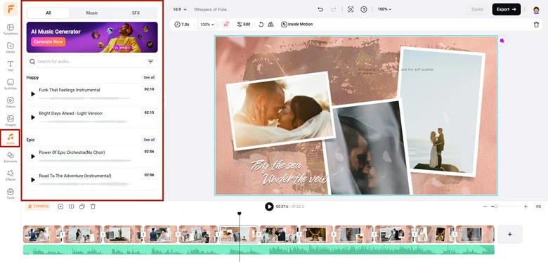The image size is (548, 262).
Task: Click the Redo arrow
Action: coord(334,9)
